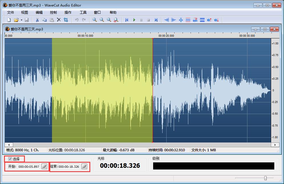Toggle the 选择 checkbox
This screenshot has width=284, height=184.
(x=10, y=159)
